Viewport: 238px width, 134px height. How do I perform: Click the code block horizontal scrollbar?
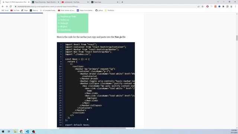(92, 128)
